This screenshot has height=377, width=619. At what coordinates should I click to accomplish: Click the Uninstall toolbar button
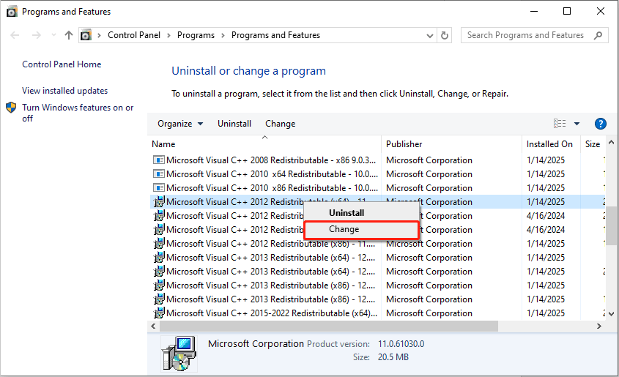tap(234, 124)
